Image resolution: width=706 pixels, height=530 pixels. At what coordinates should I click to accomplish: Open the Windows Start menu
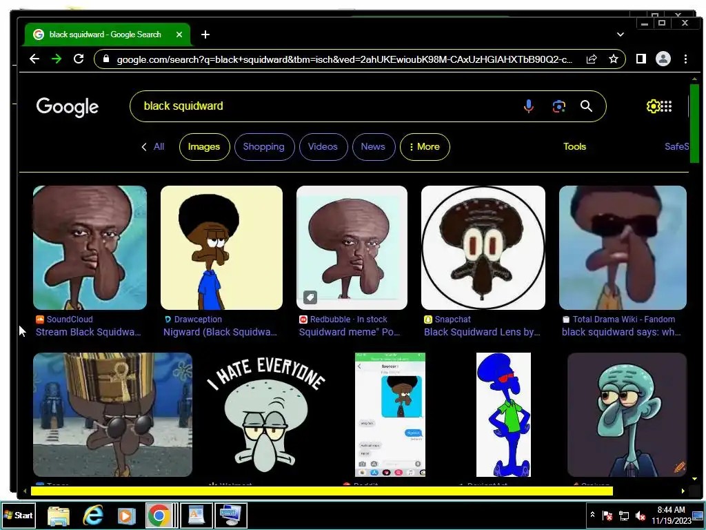tap(18, 515)
